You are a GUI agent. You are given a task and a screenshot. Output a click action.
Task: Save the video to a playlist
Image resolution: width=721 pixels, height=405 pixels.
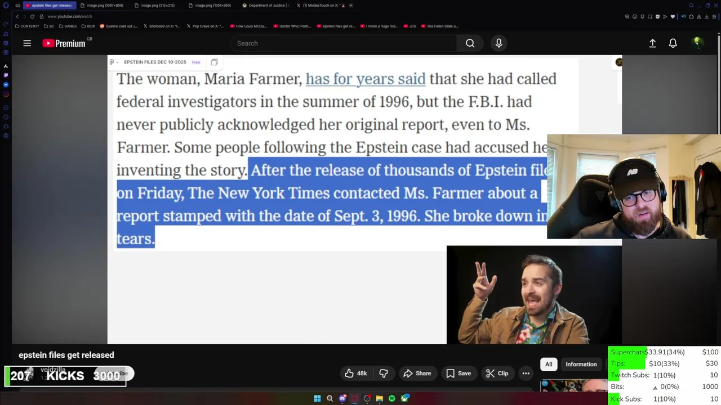tap(459, 373)
